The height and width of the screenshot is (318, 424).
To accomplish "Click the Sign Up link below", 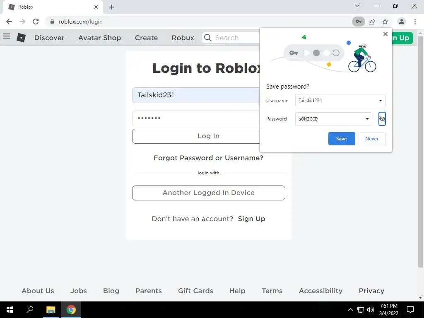I will (251, 219).
